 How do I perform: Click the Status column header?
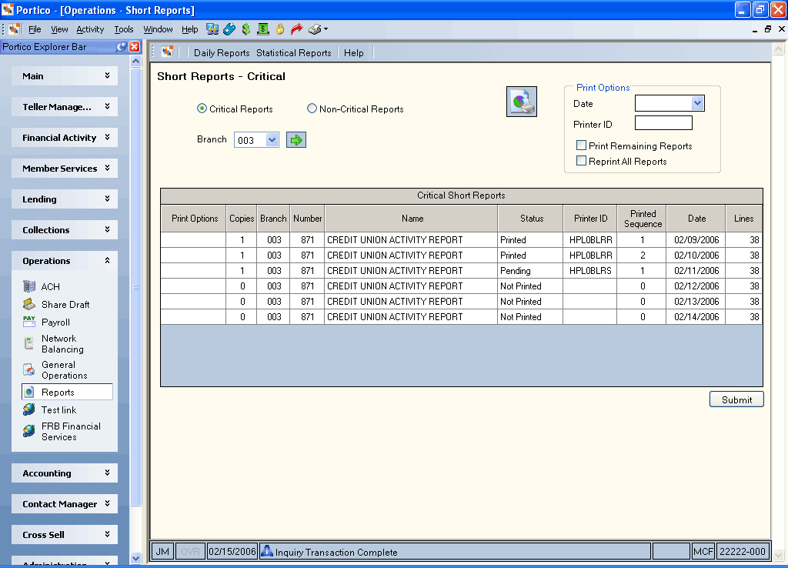tap(531, 218)
